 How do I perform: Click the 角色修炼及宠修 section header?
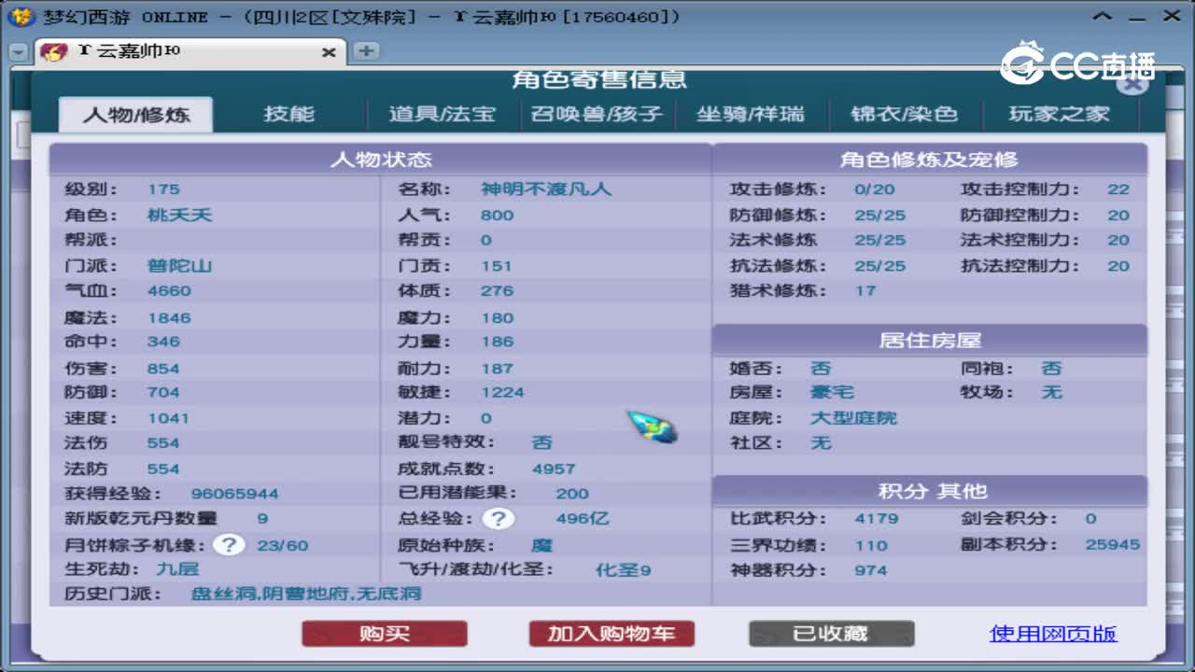[x=930, y=160]
